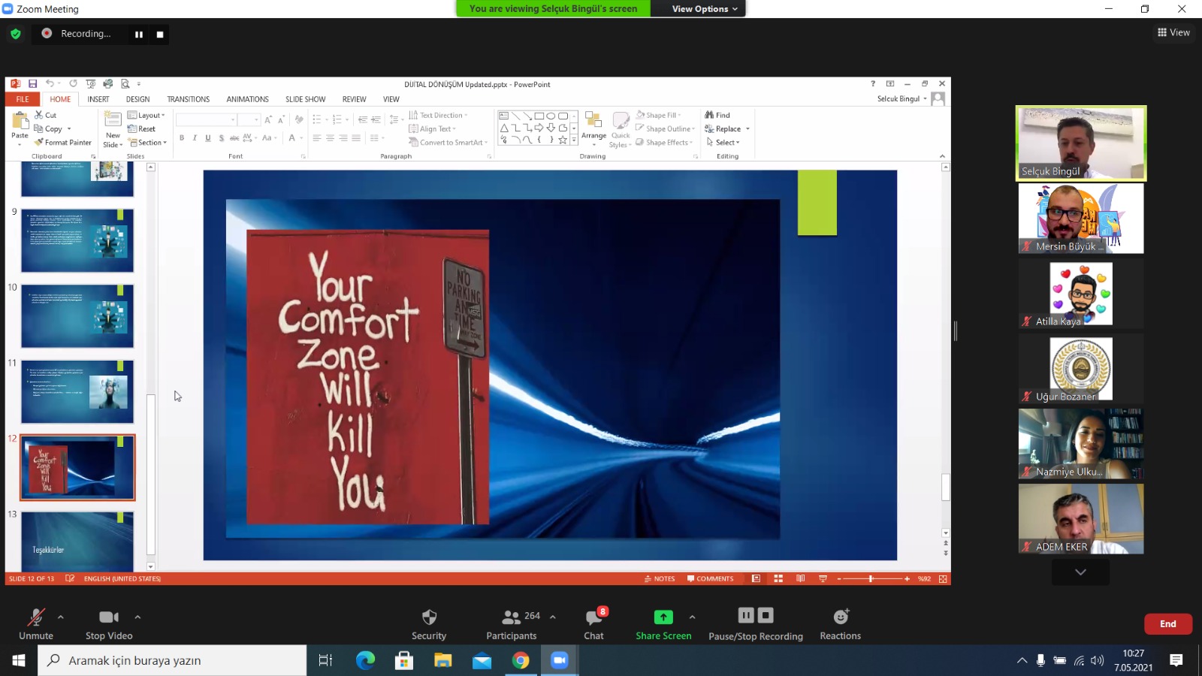Viewport: 1202px width, 676px height.
Task: Toggle Stop Video camera button
Action: click(x=109, y=617)
